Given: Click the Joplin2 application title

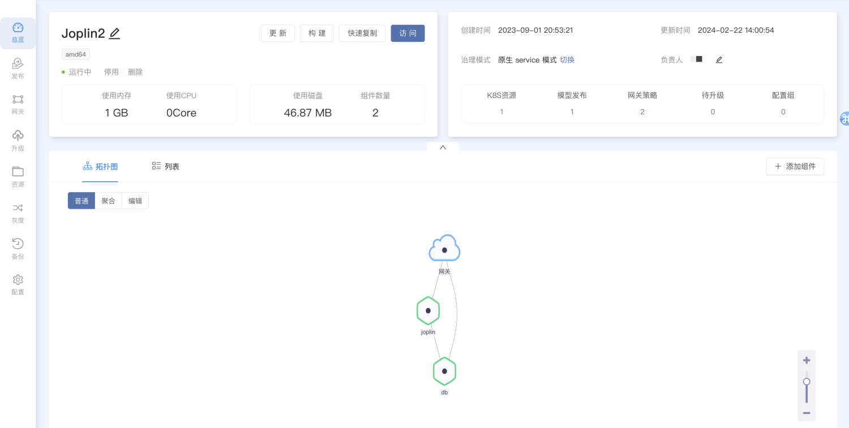Looking at the screenshot, I should 83,33.
